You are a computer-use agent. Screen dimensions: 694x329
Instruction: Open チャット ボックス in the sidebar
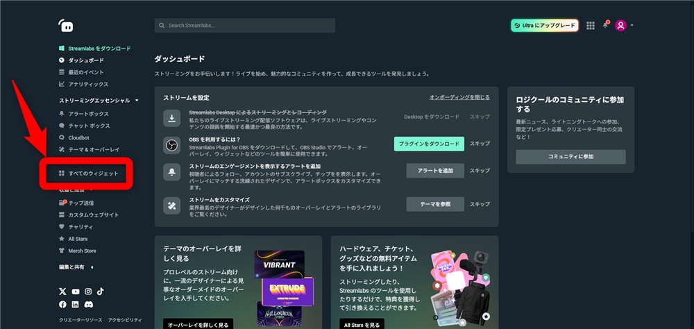tap(89, 126)
